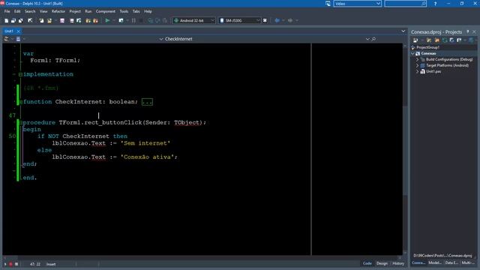Open the Component menu
Viewport: 480px width, 270px height.
coord(106,11)
